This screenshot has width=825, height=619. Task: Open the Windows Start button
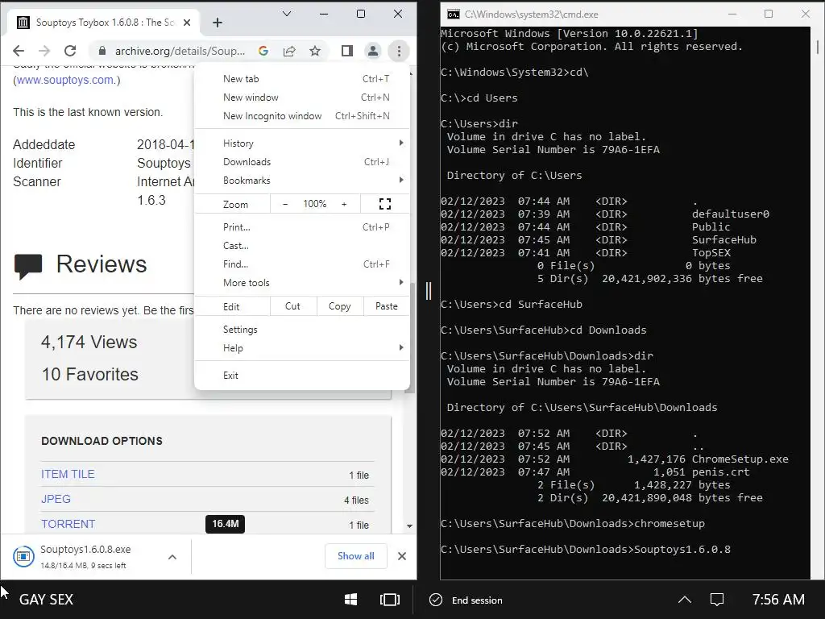click(x=350, y=600)
